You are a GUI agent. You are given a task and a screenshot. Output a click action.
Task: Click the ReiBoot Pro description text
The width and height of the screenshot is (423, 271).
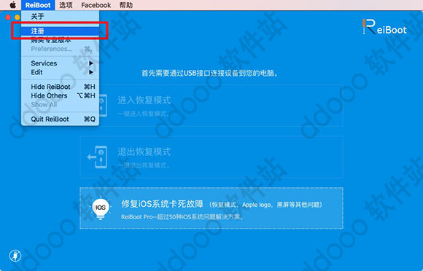(x=182, y=217)
